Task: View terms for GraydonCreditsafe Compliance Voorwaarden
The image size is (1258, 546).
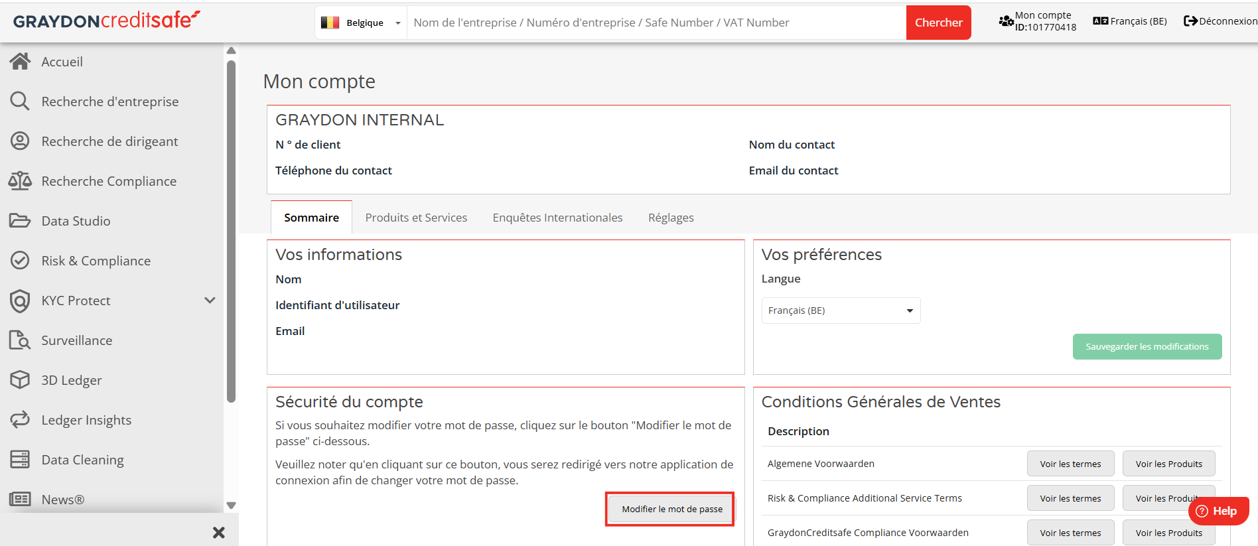Action: pos(1070,533)
